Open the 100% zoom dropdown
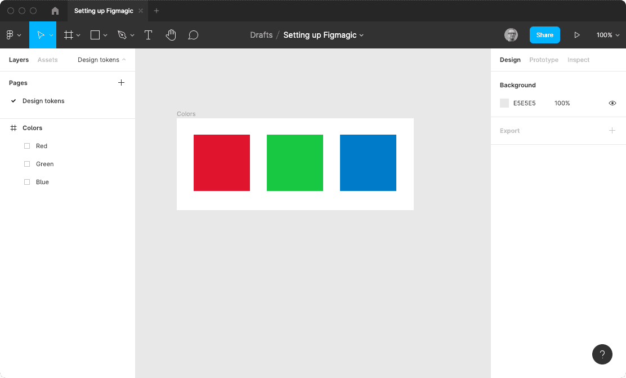 point(608,35)
